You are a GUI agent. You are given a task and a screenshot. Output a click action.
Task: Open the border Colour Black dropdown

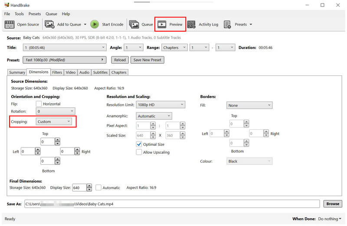(249, 161)
